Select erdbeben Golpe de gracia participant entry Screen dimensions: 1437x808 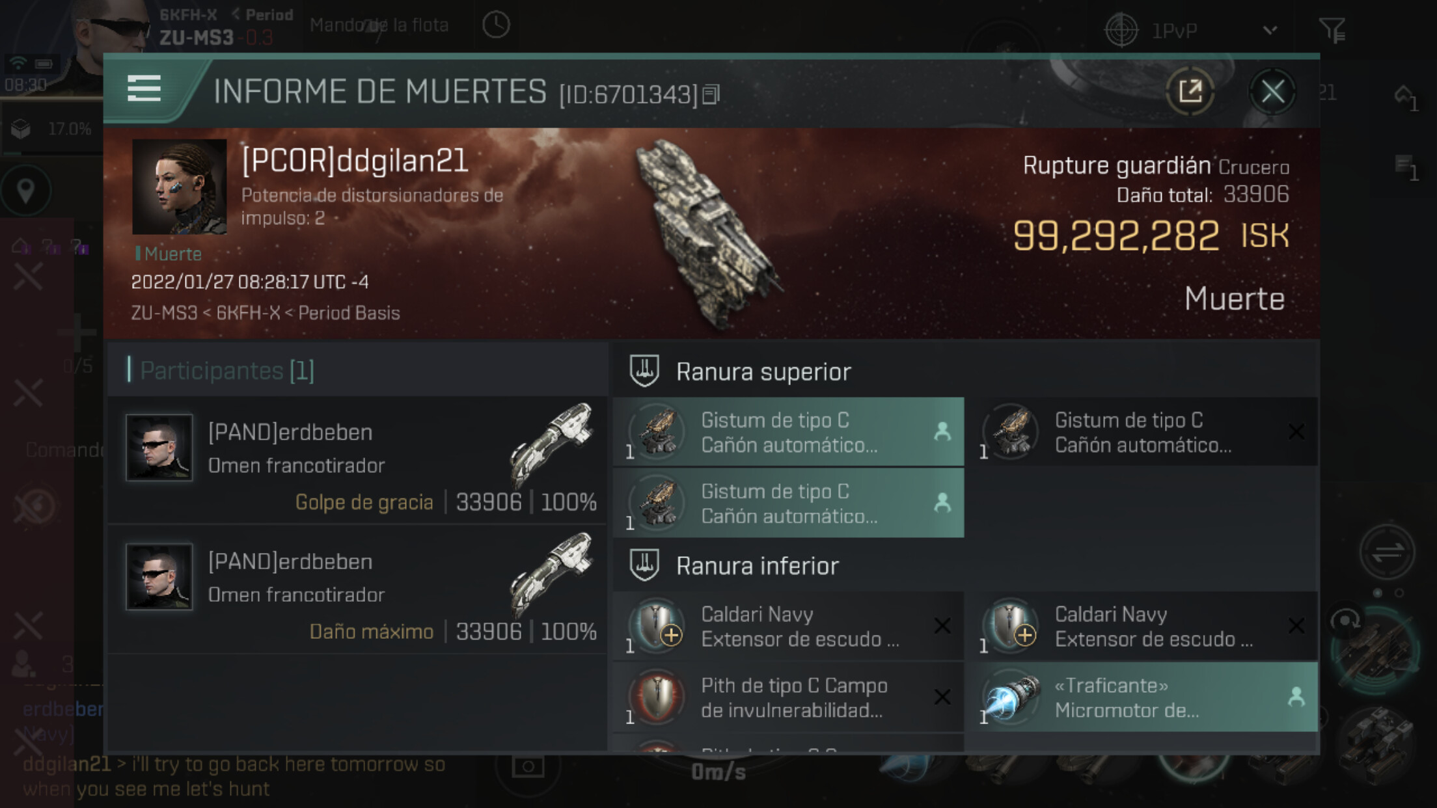click(x=357, y=461)
